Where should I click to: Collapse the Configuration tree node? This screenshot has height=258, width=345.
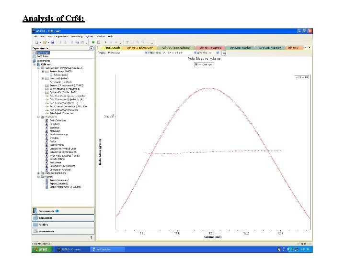[38, 68]
